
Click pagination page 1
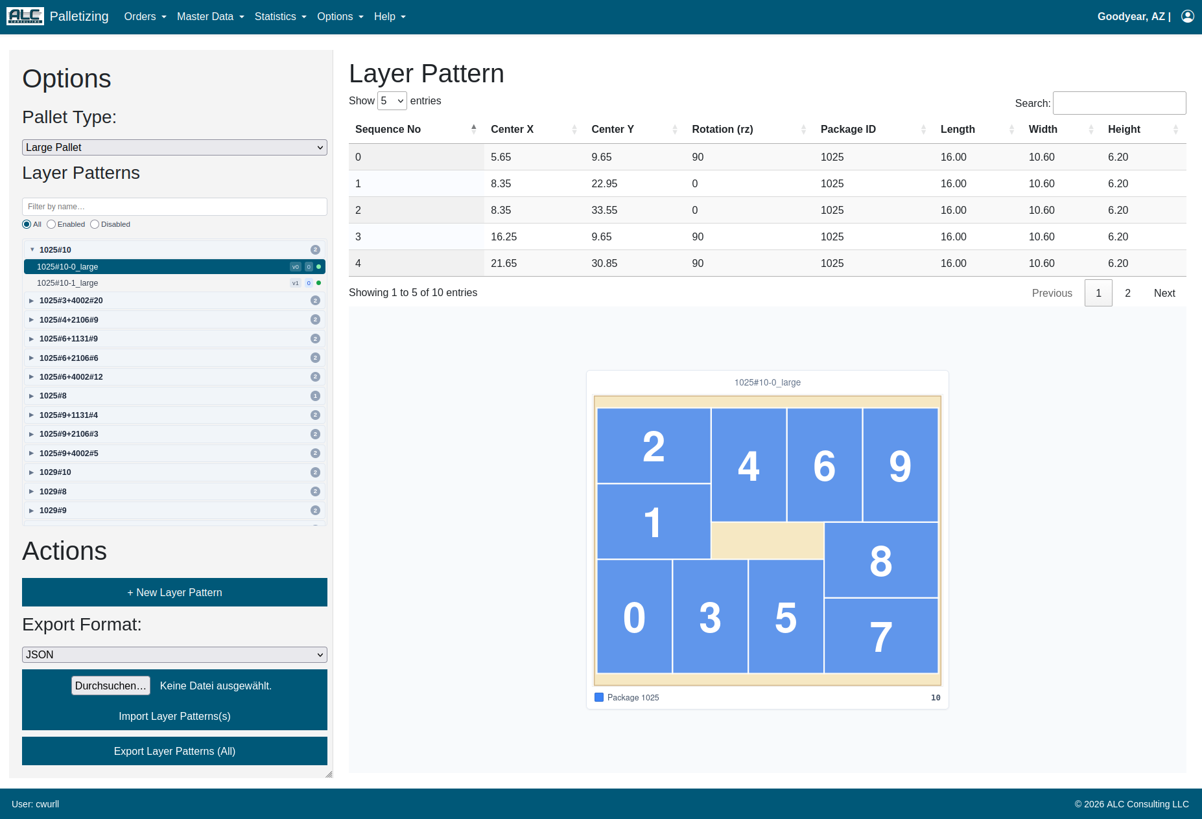(1098, 293)
